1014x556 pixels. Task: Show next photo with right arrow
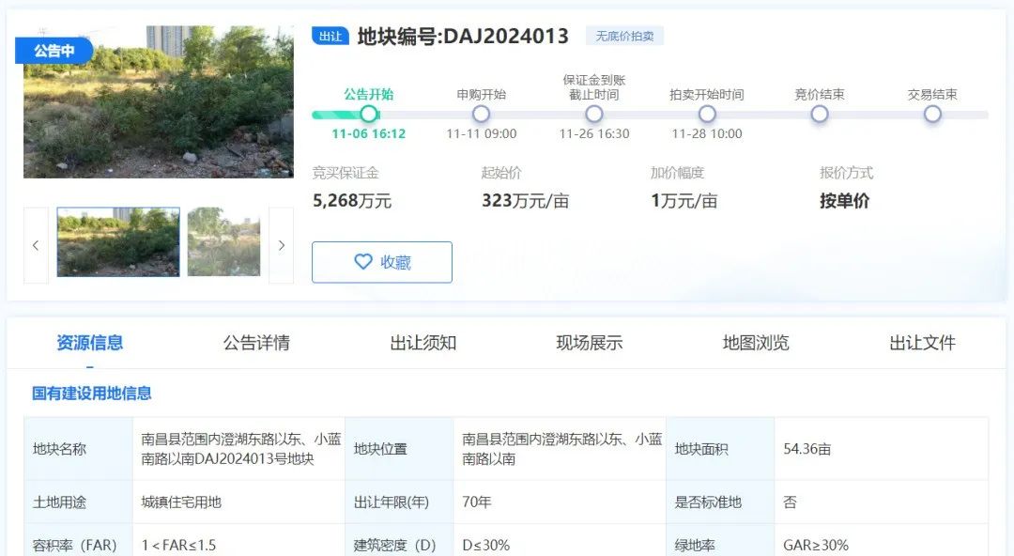coord(282,245)
